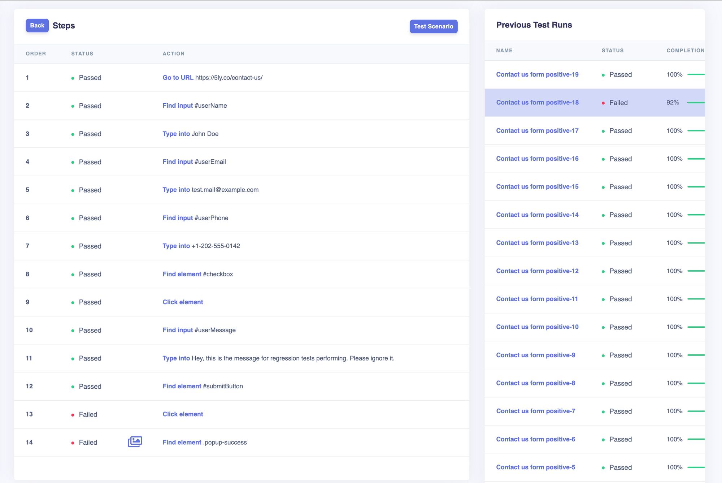Click the Click element action in step 13
The image size is (722, 483).
click(183, 414)
